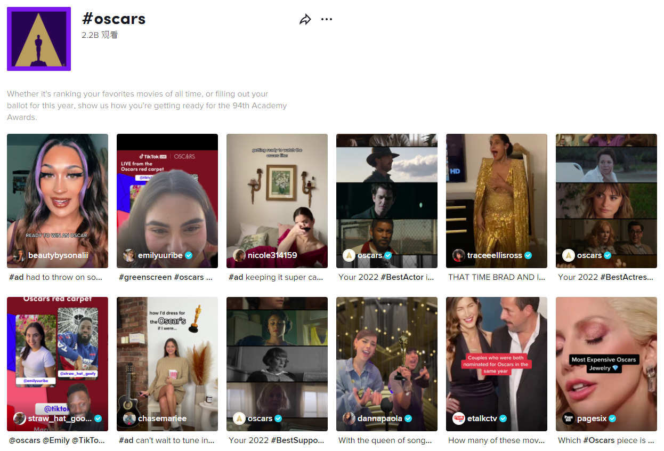Click the '#oscars' page title

pyautogui.click(x=114, y=19)
